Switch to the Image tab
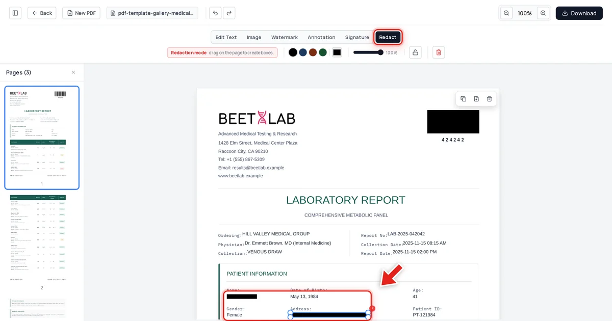The height and width of the screenshot is (321, 612). click(x=254, y=37)
